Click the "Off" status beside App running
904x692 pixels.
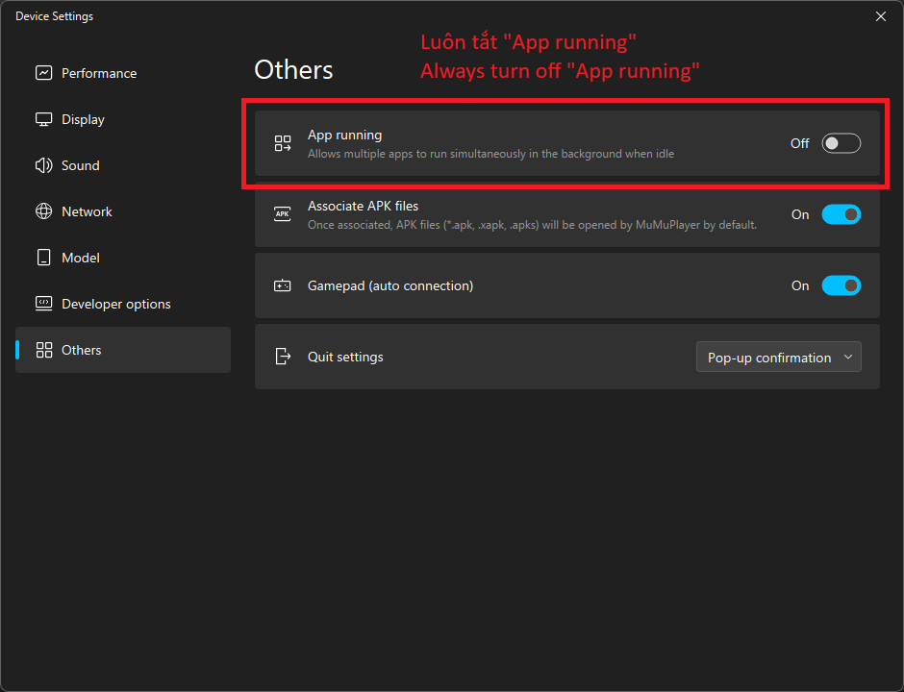click(x=799, y=143)
